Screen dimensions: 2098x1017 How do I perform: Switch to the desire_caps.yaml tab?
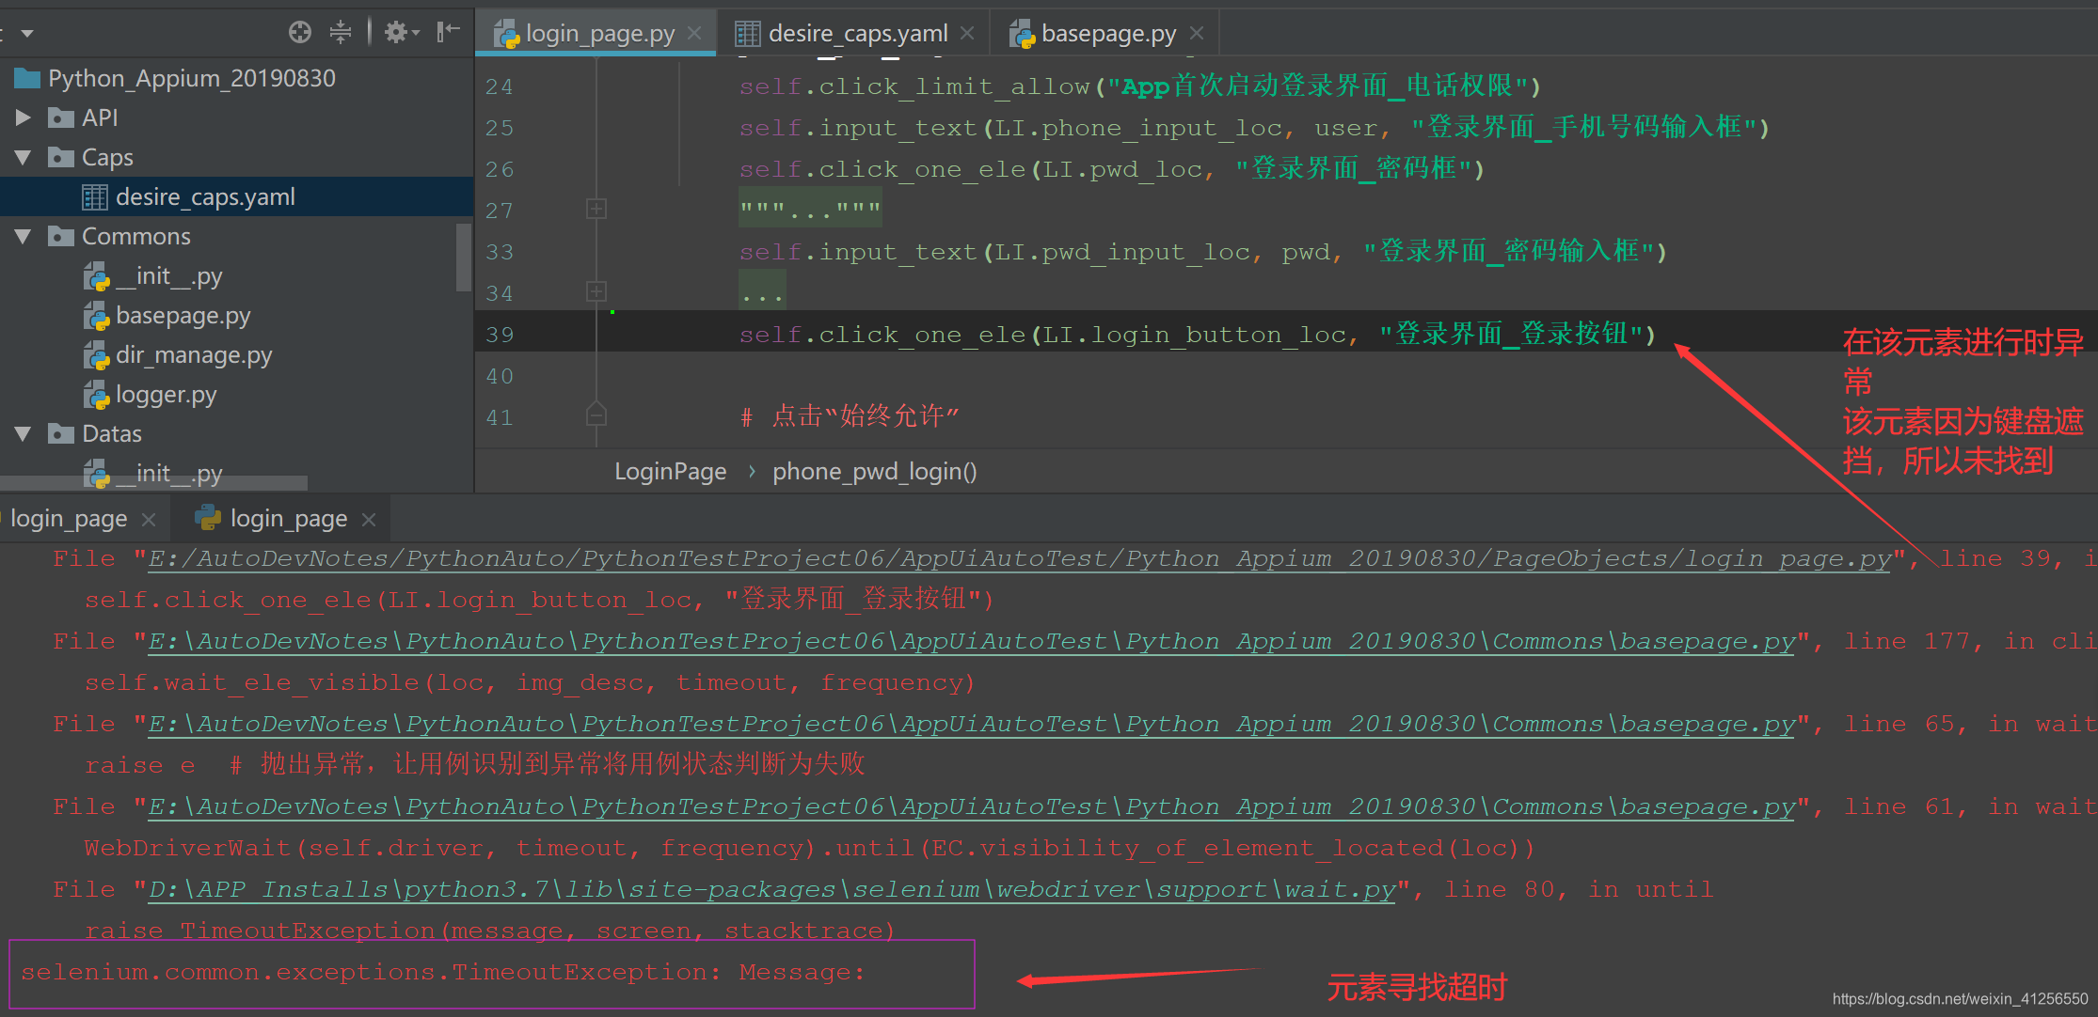pyautogui.click(x=856, y=34)
